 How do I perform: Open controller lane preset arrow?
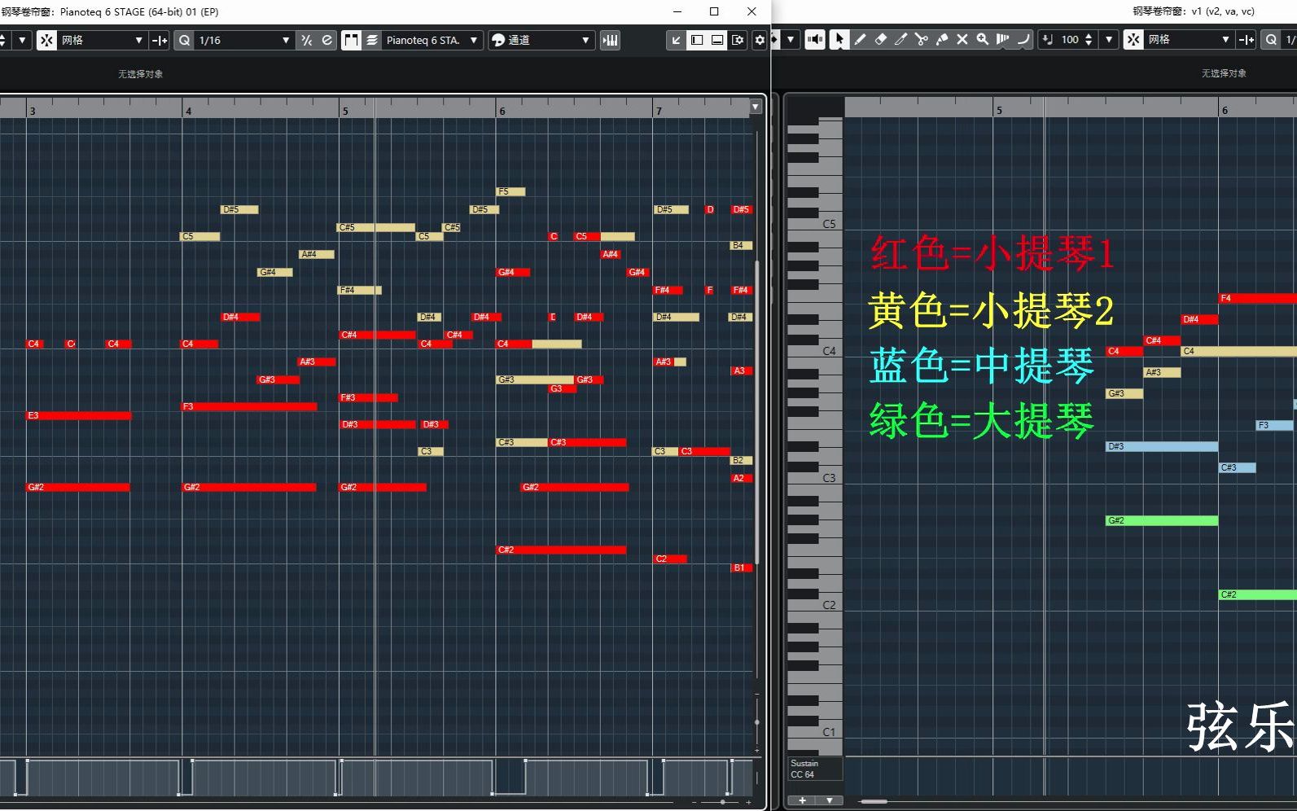pos(830,800)
